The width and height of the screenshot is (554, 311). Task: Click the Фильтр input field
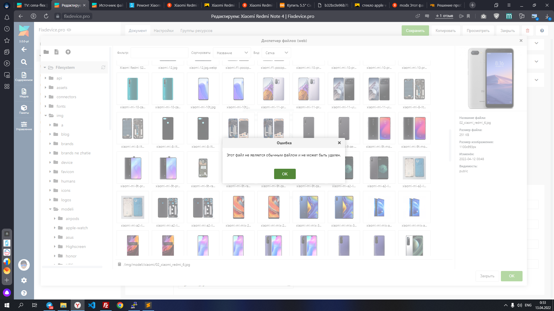click(x=159, y=53)
